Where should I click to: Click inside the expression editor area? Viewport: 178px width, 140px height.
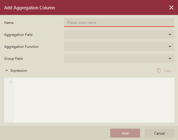[94, 100]
